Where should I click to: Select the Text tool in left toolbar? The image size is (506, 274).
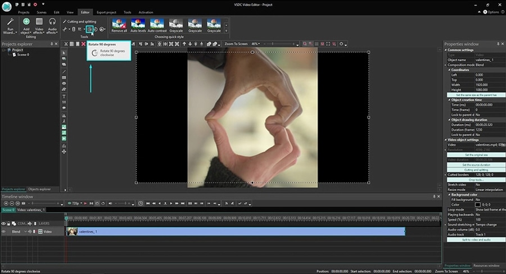64,96
